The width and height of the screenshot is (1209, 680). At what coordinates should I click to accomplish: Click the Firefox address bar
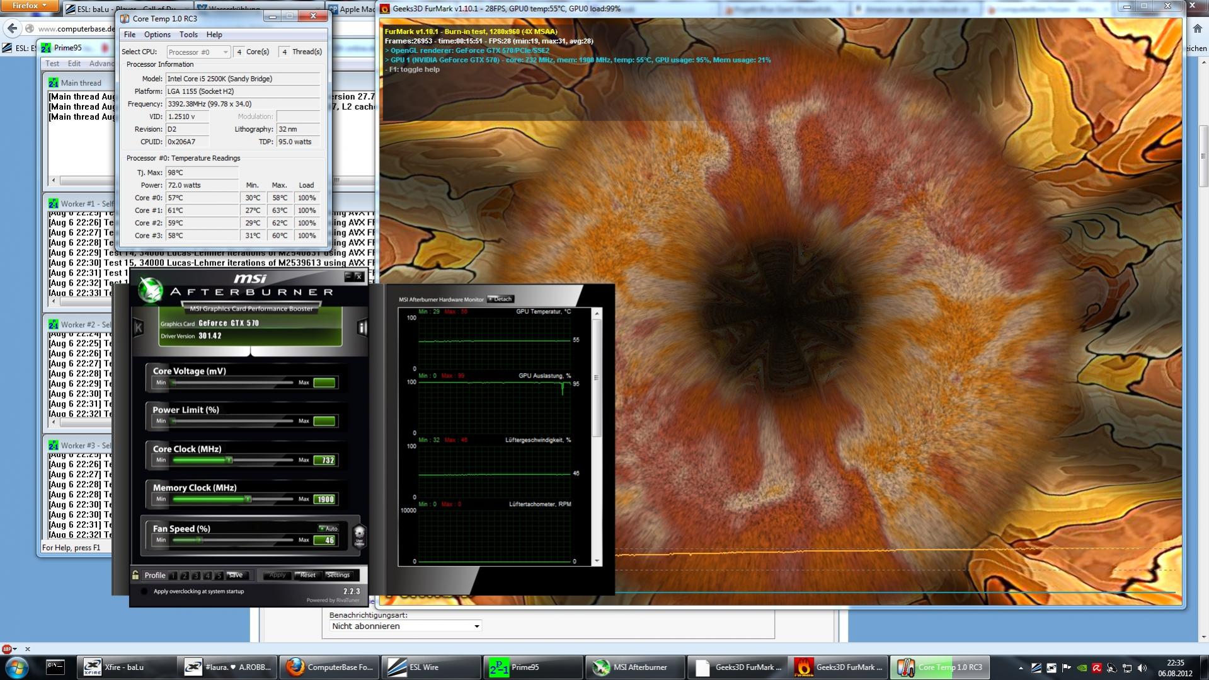76,28
